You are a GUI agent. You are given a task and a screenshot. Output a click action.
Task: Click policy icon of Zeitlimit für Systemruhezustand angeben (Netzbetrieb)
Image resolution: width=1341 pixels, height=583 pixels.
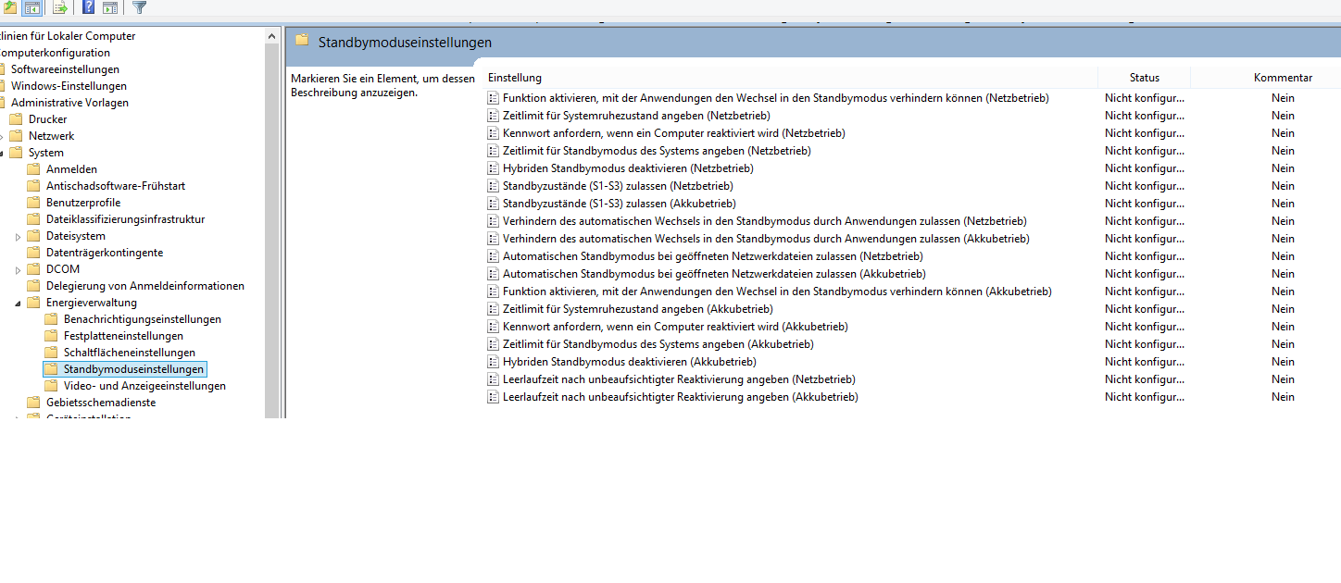coord(493,116)
